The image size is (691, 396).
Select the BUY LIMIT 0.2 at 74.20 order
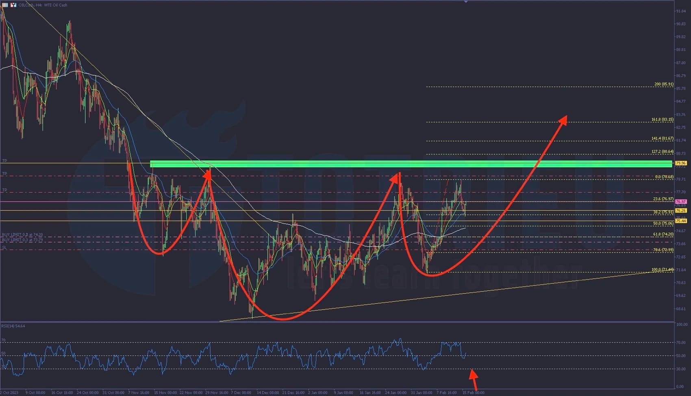coord(22,235)
